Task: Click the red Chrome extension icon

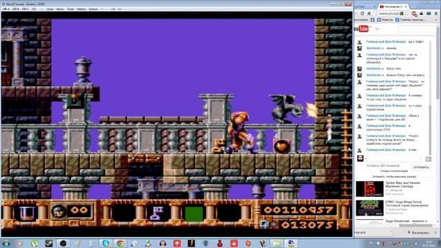Action: (414, 14)
